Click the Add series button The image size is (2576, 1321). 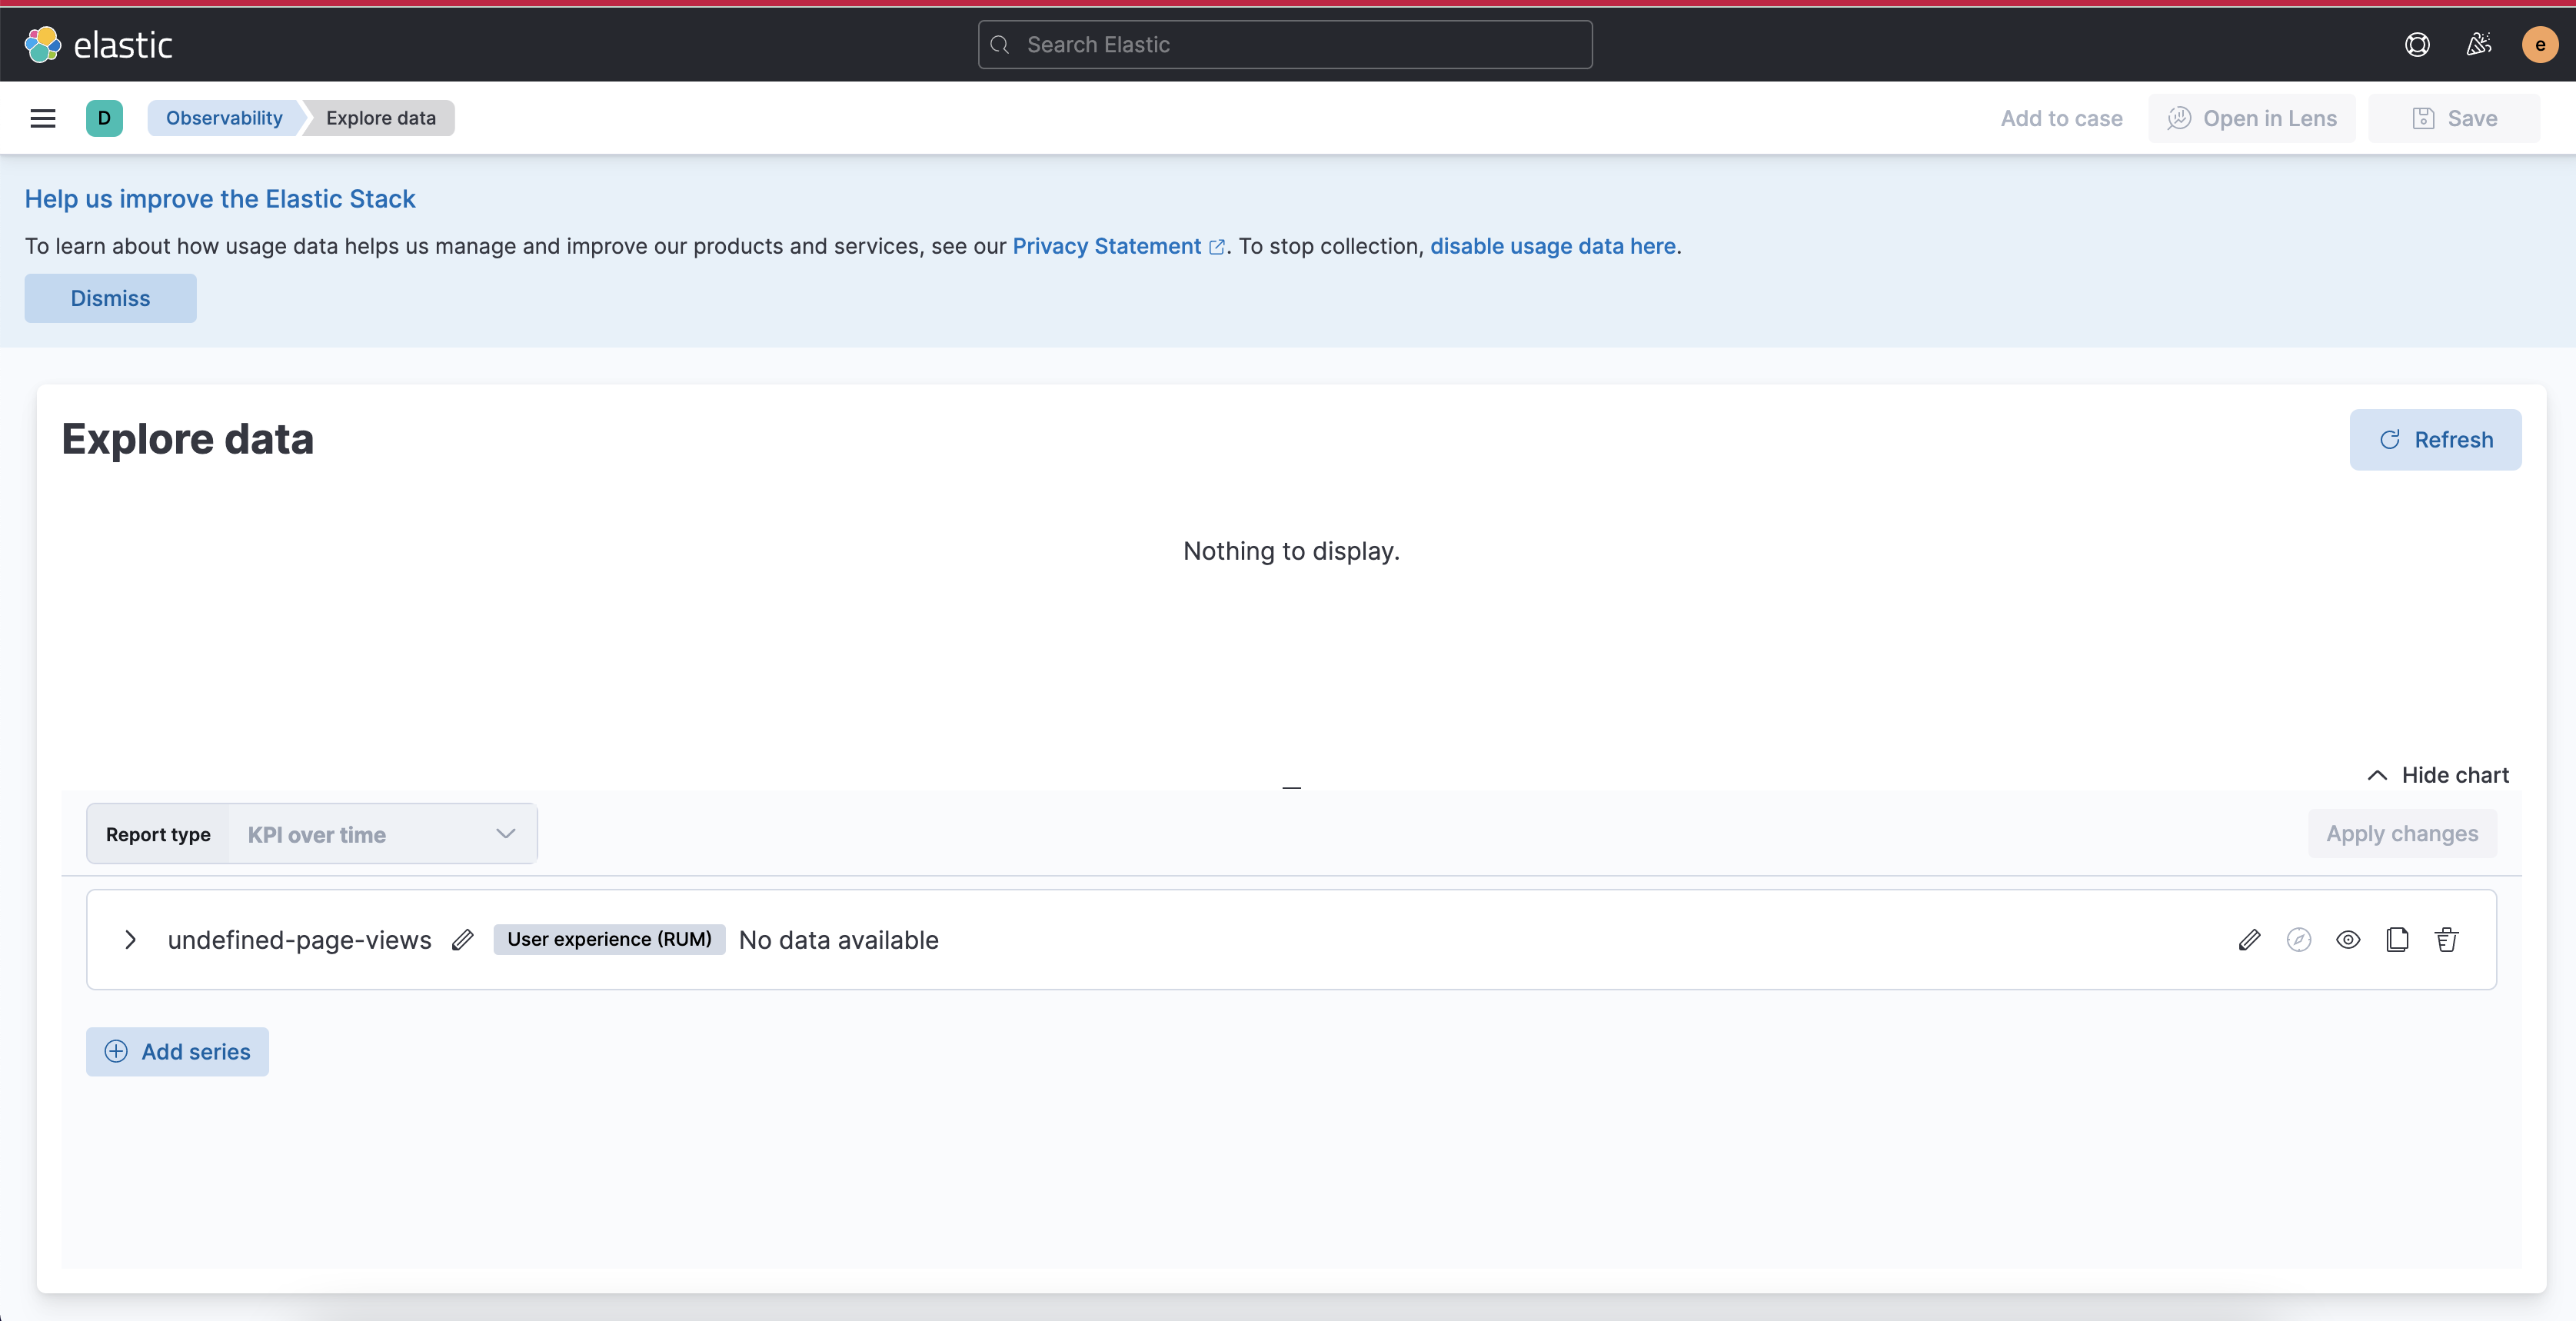(177, 1052)
